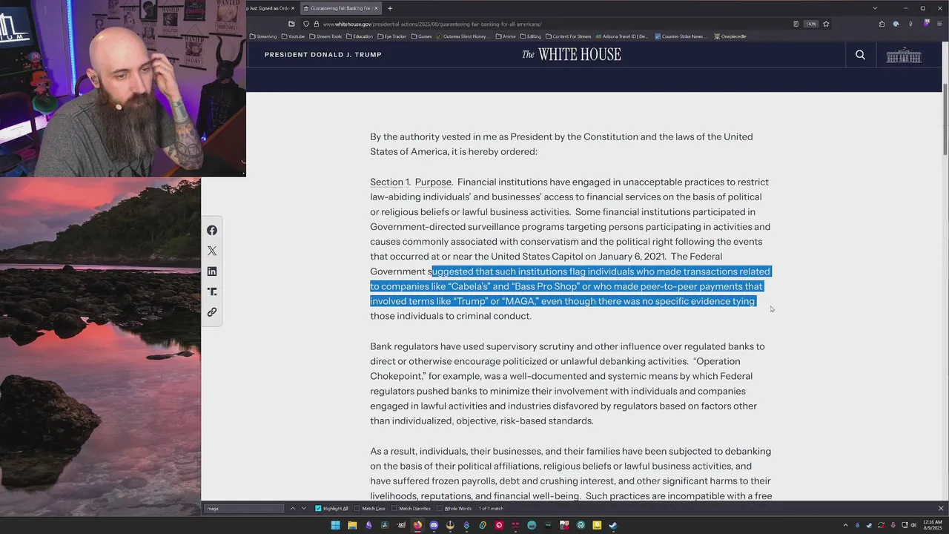
Task: Open the Youtube bookmarks folder
Action: tap(293, 36)
